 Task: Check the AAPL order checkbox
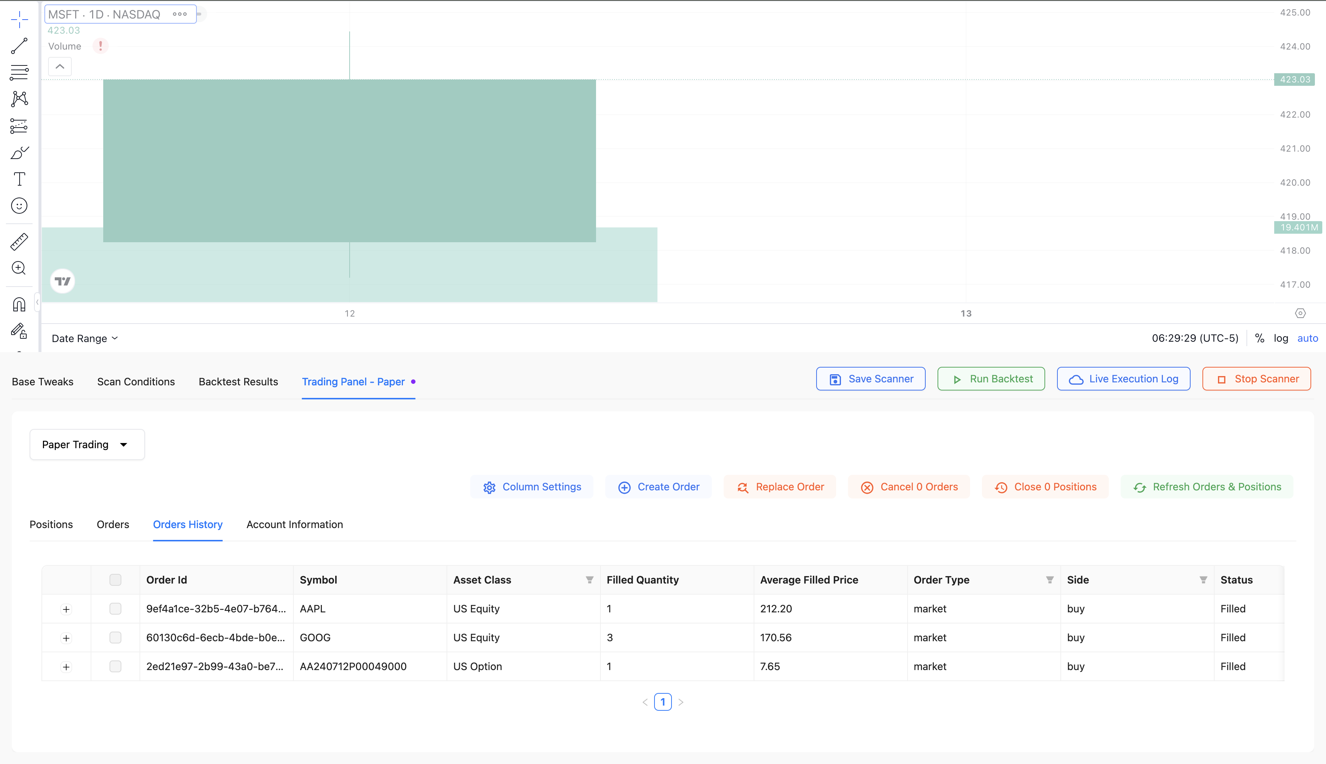[x=115, y=609]
